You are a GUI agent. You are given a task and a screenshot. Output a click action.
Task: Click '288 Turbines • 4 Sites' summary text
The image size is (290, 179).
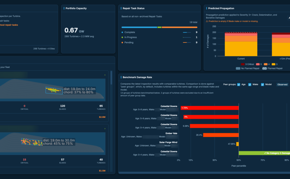(x=44, y=49)
